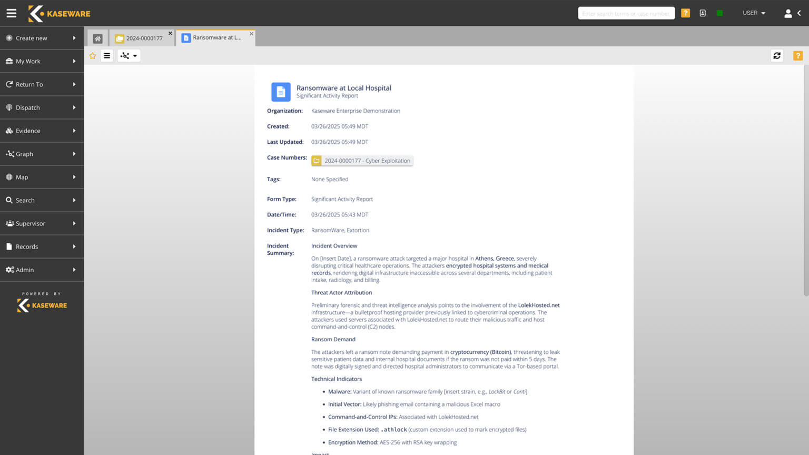Change availability via the green status indicator
Viewport: 809px width, 455px height.
click(x=719, y=13)
